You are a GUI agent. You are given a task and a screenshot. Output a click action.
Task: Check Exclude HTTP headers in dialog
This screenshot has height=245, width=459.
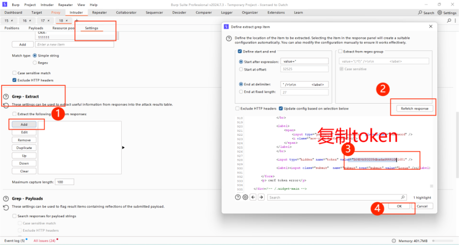[238, 109]
